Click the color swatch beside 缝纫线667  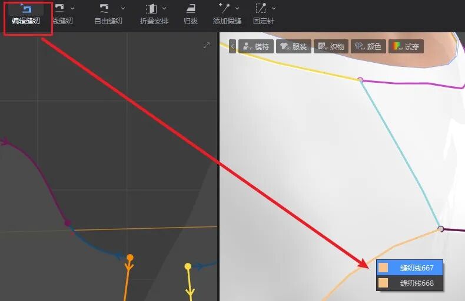(x=383, y=268)
